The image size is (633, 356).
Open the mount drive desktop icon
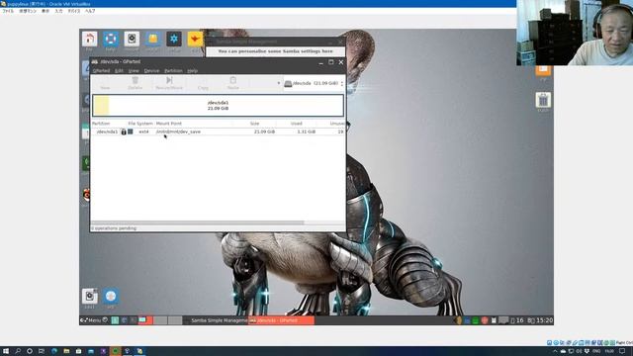point(132,40)
